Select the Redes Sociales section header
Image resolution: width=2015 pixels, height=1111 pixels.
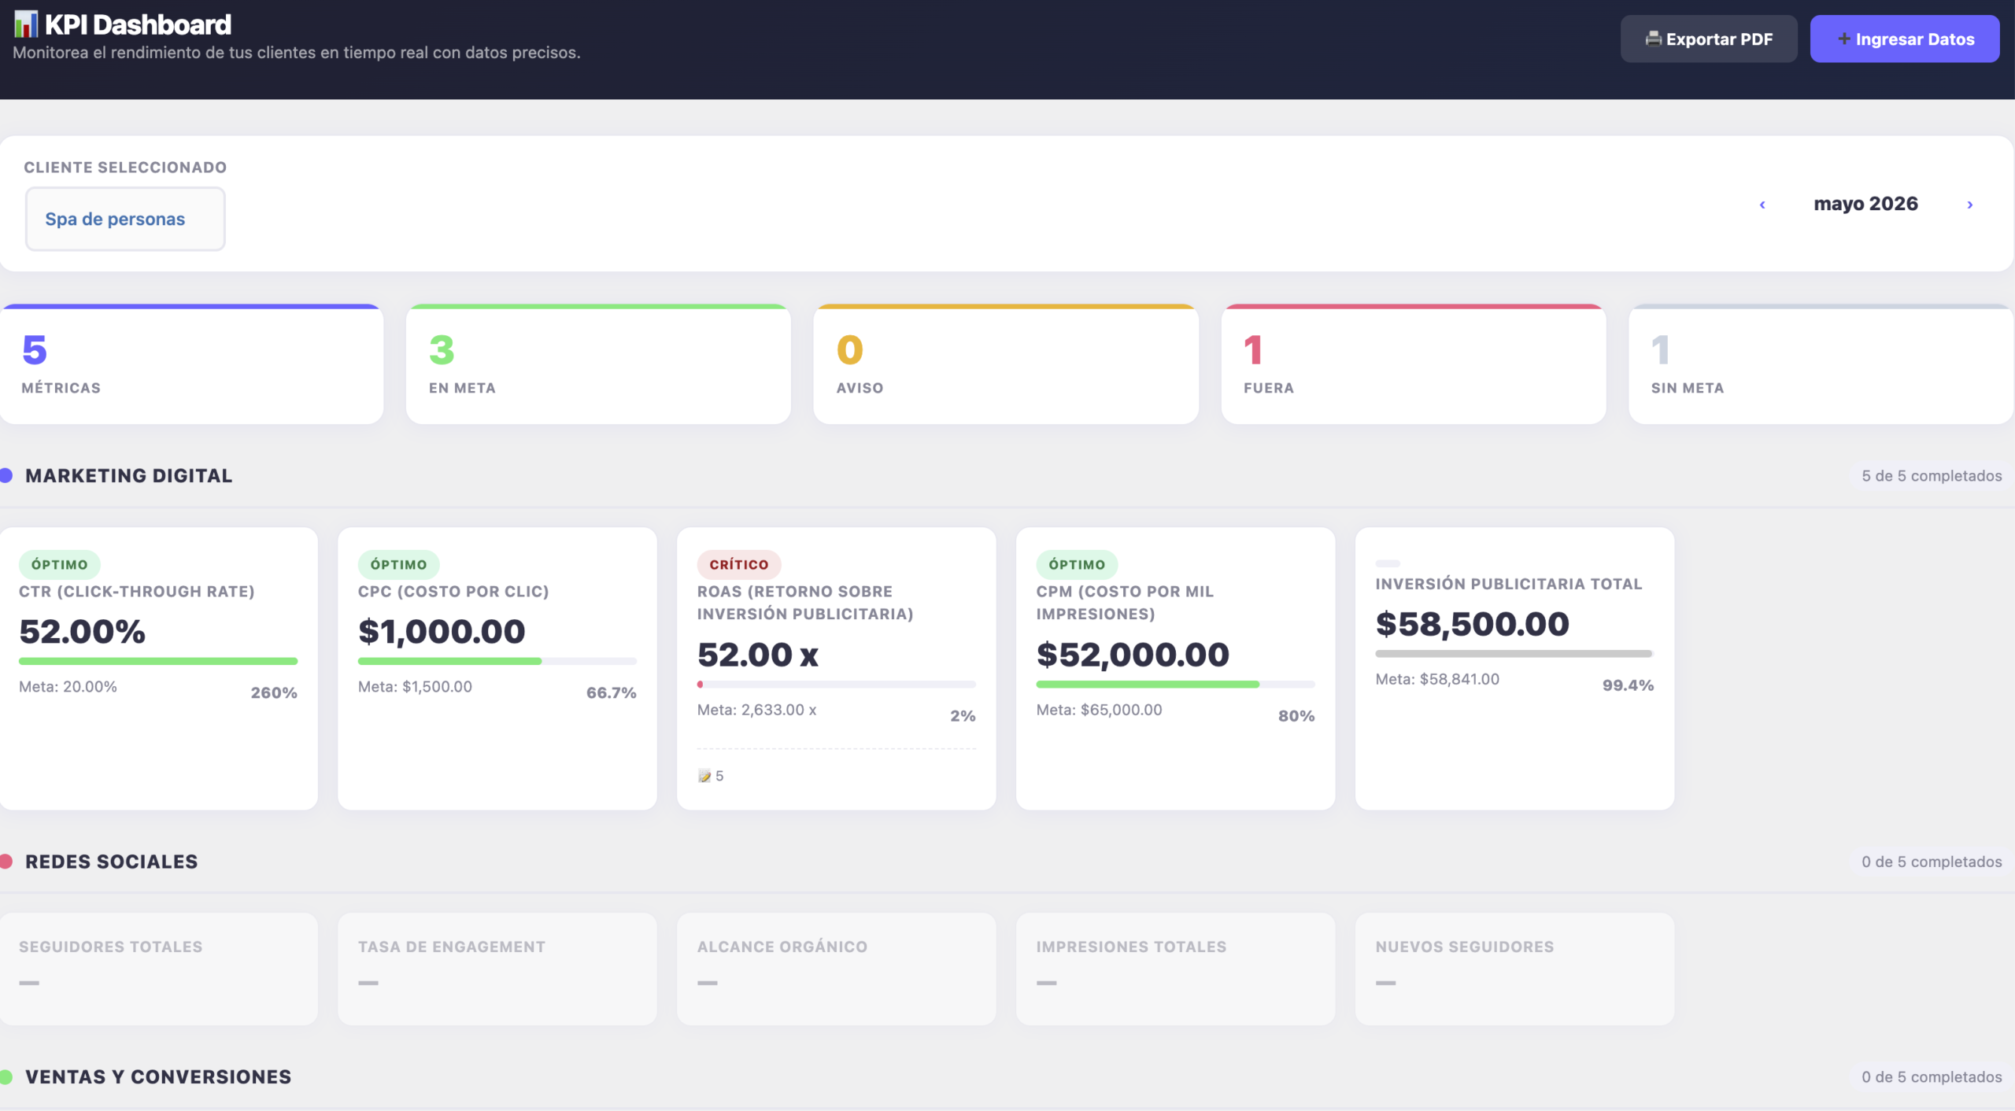click(x=111, y=862)
